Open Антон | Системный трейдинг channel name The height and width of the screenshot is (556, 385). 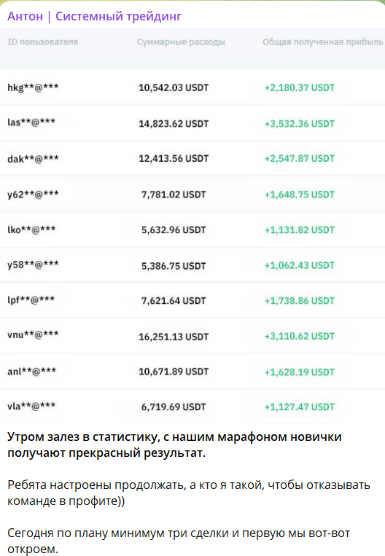[94, 16]
